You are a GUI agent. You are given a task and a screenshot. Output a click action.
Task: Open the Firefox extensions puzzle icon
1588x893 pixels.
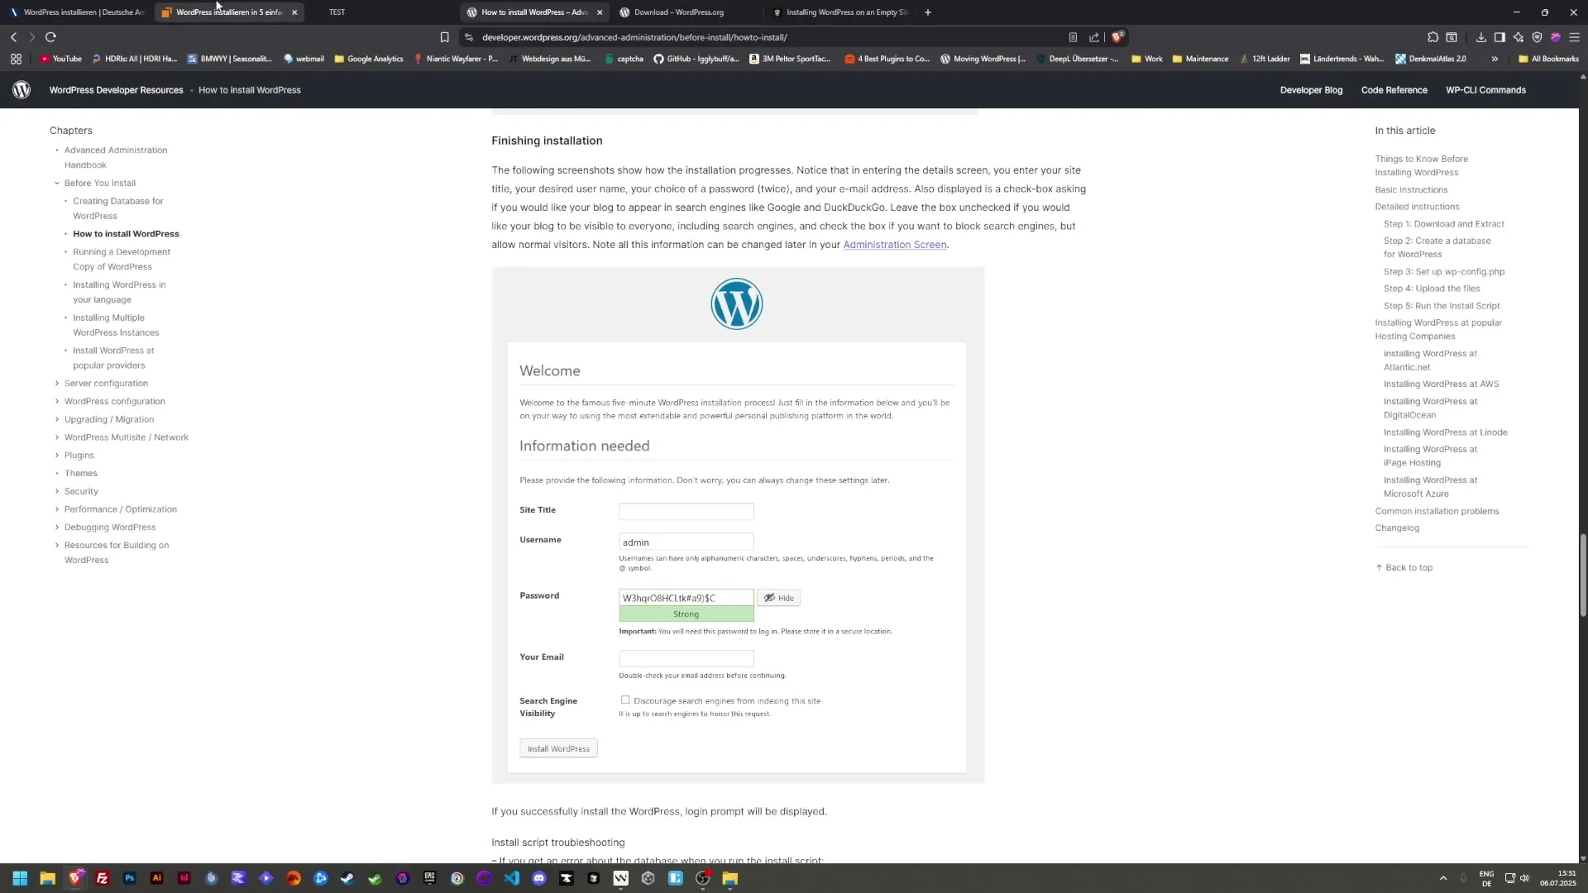click(1432, 37)
